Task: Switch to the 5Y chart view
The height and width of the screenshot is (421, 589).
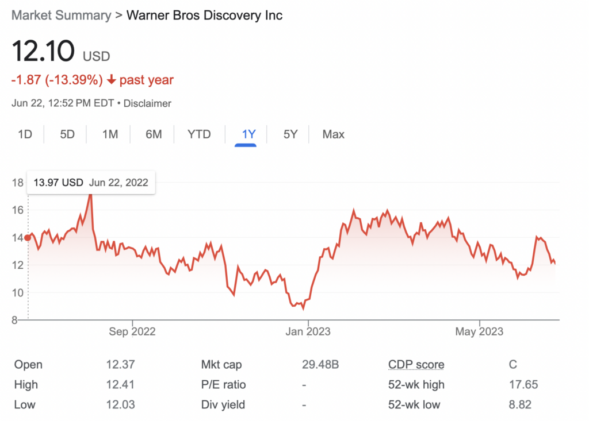Action: pos(290,134)
